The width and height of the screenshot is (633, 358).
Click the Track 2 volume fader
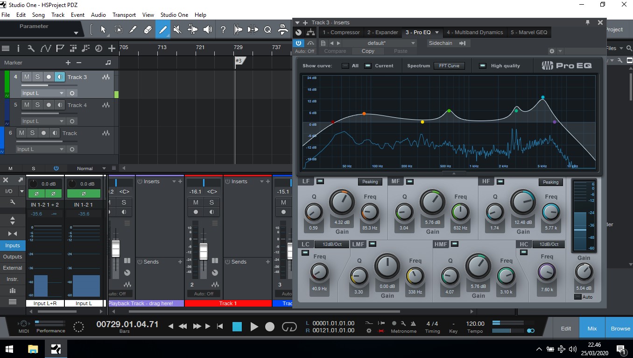click(x=204, y=250)
